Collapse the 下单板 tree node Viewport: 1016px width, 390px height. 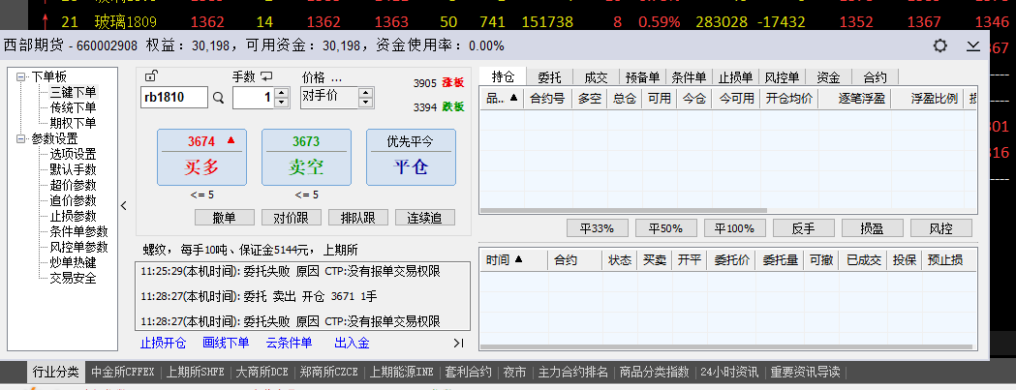(x=22, y=76)
